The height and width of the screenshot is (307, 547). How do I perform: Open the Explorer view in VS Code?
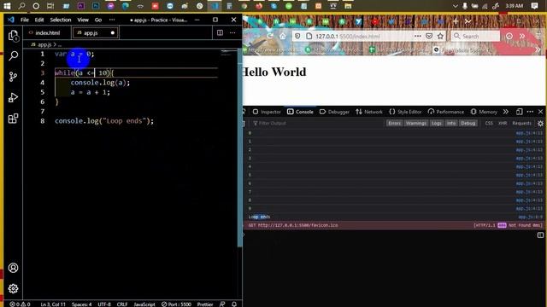14,36
